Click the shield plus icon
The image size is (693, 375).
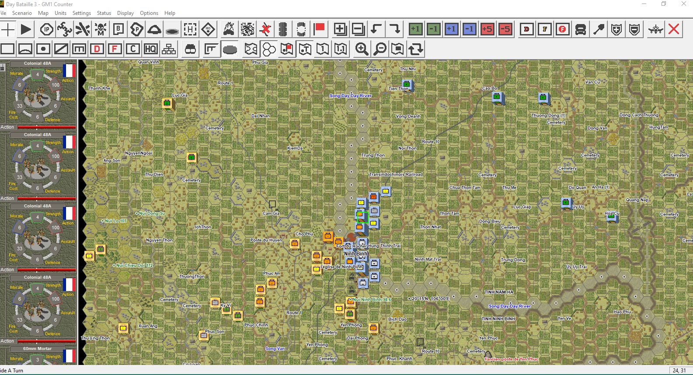(616, 30)
